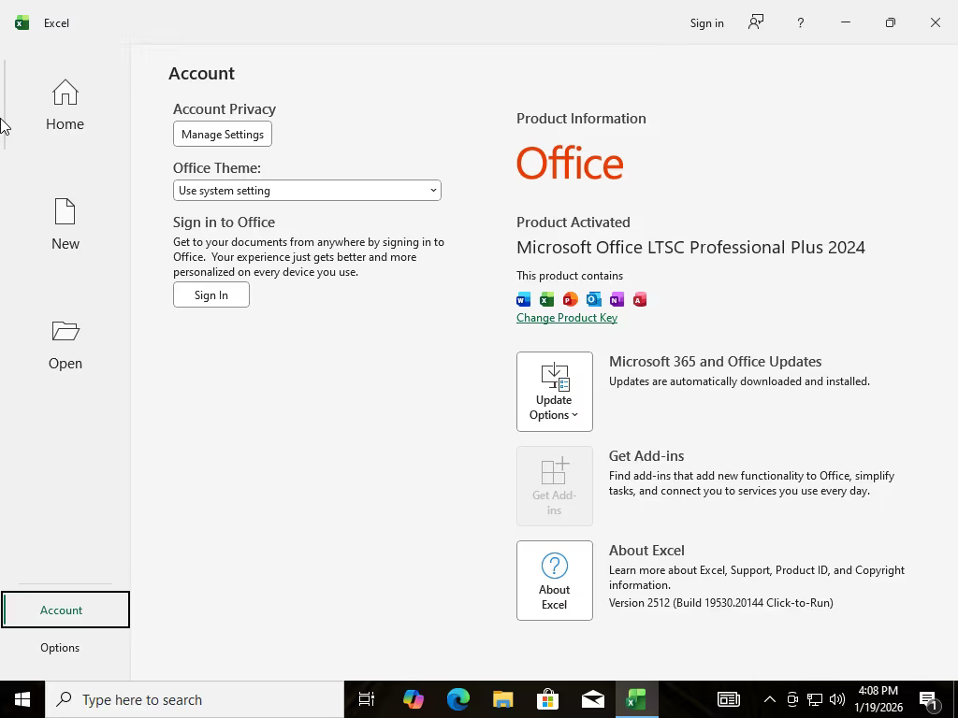Screen dimensions: 958x718
Task: Click the Outlook icon in product contents
Action: point(594,299)
